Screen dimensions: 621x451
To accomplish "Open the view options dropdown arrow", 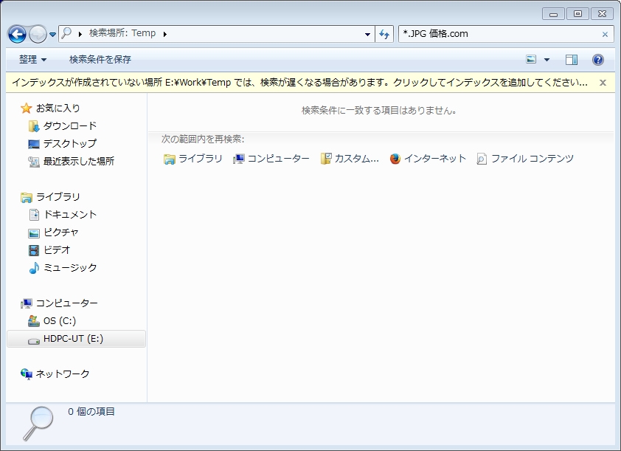I will click(x=547, y=60).
